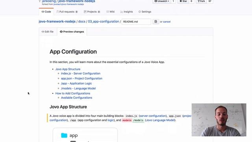Click the copy path clipboard icon

coord(156,22)
